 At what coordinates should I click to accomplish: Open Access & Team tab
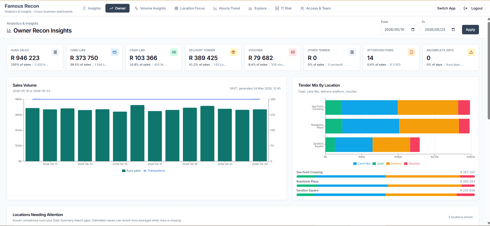click(316, 8)
